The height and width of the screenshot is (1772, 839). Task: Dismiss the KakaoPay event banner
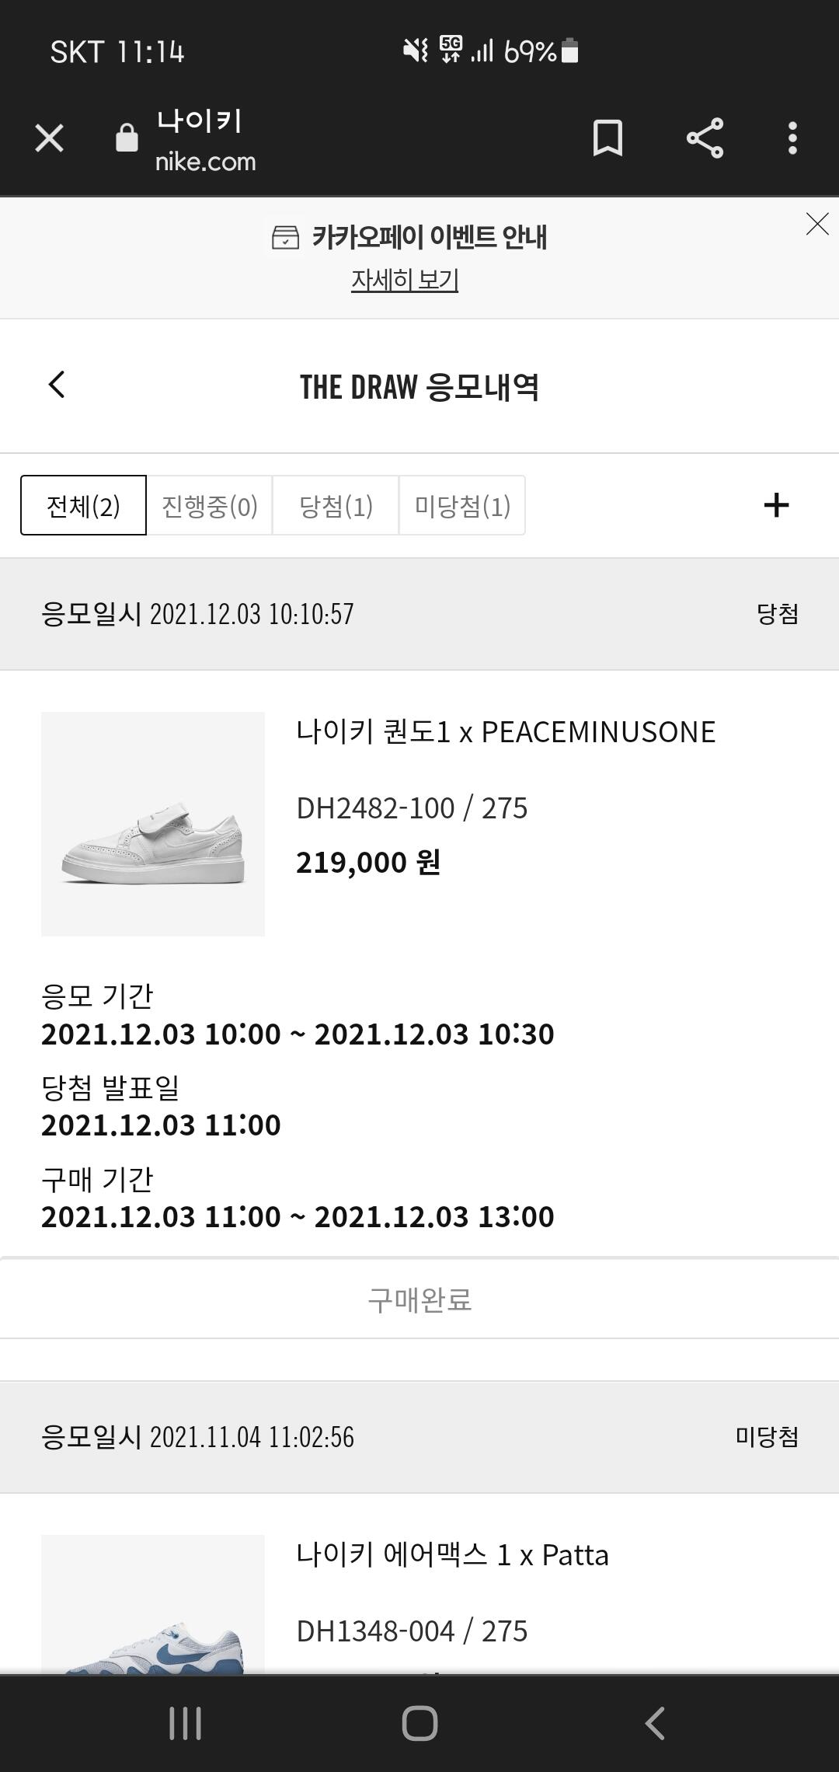tap(817, 224)
